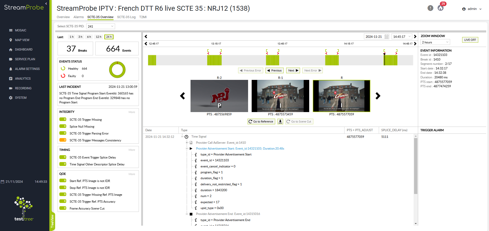Toggle the LIVE OFF button
The image size is (489, 231).
[470, 40]
